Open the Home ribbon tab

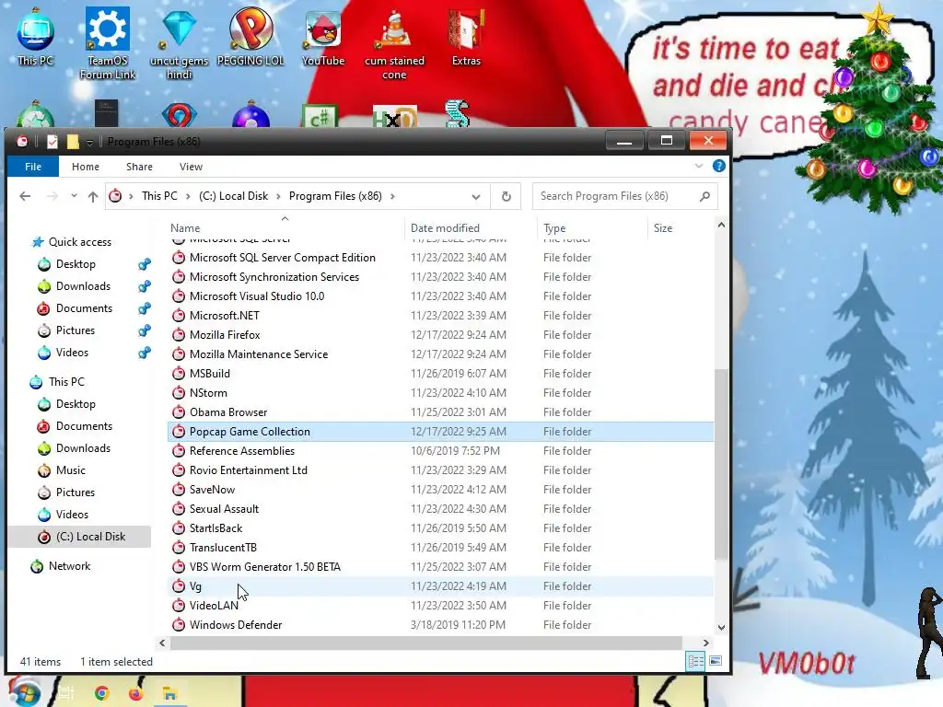tap(86, 167)
